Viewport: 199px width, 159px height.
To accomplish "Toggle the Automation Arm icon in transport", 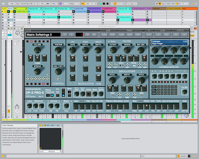I will (x=115, y=4).
